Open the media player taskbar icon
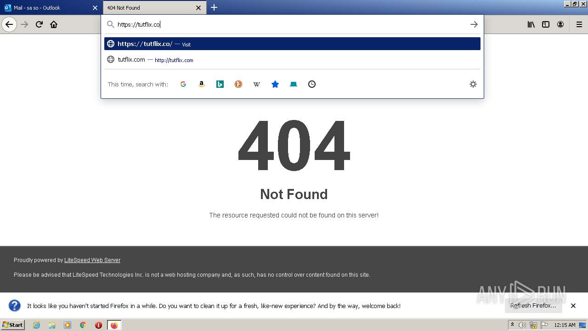This screenshot has width=588, height=331. [68, 325]
